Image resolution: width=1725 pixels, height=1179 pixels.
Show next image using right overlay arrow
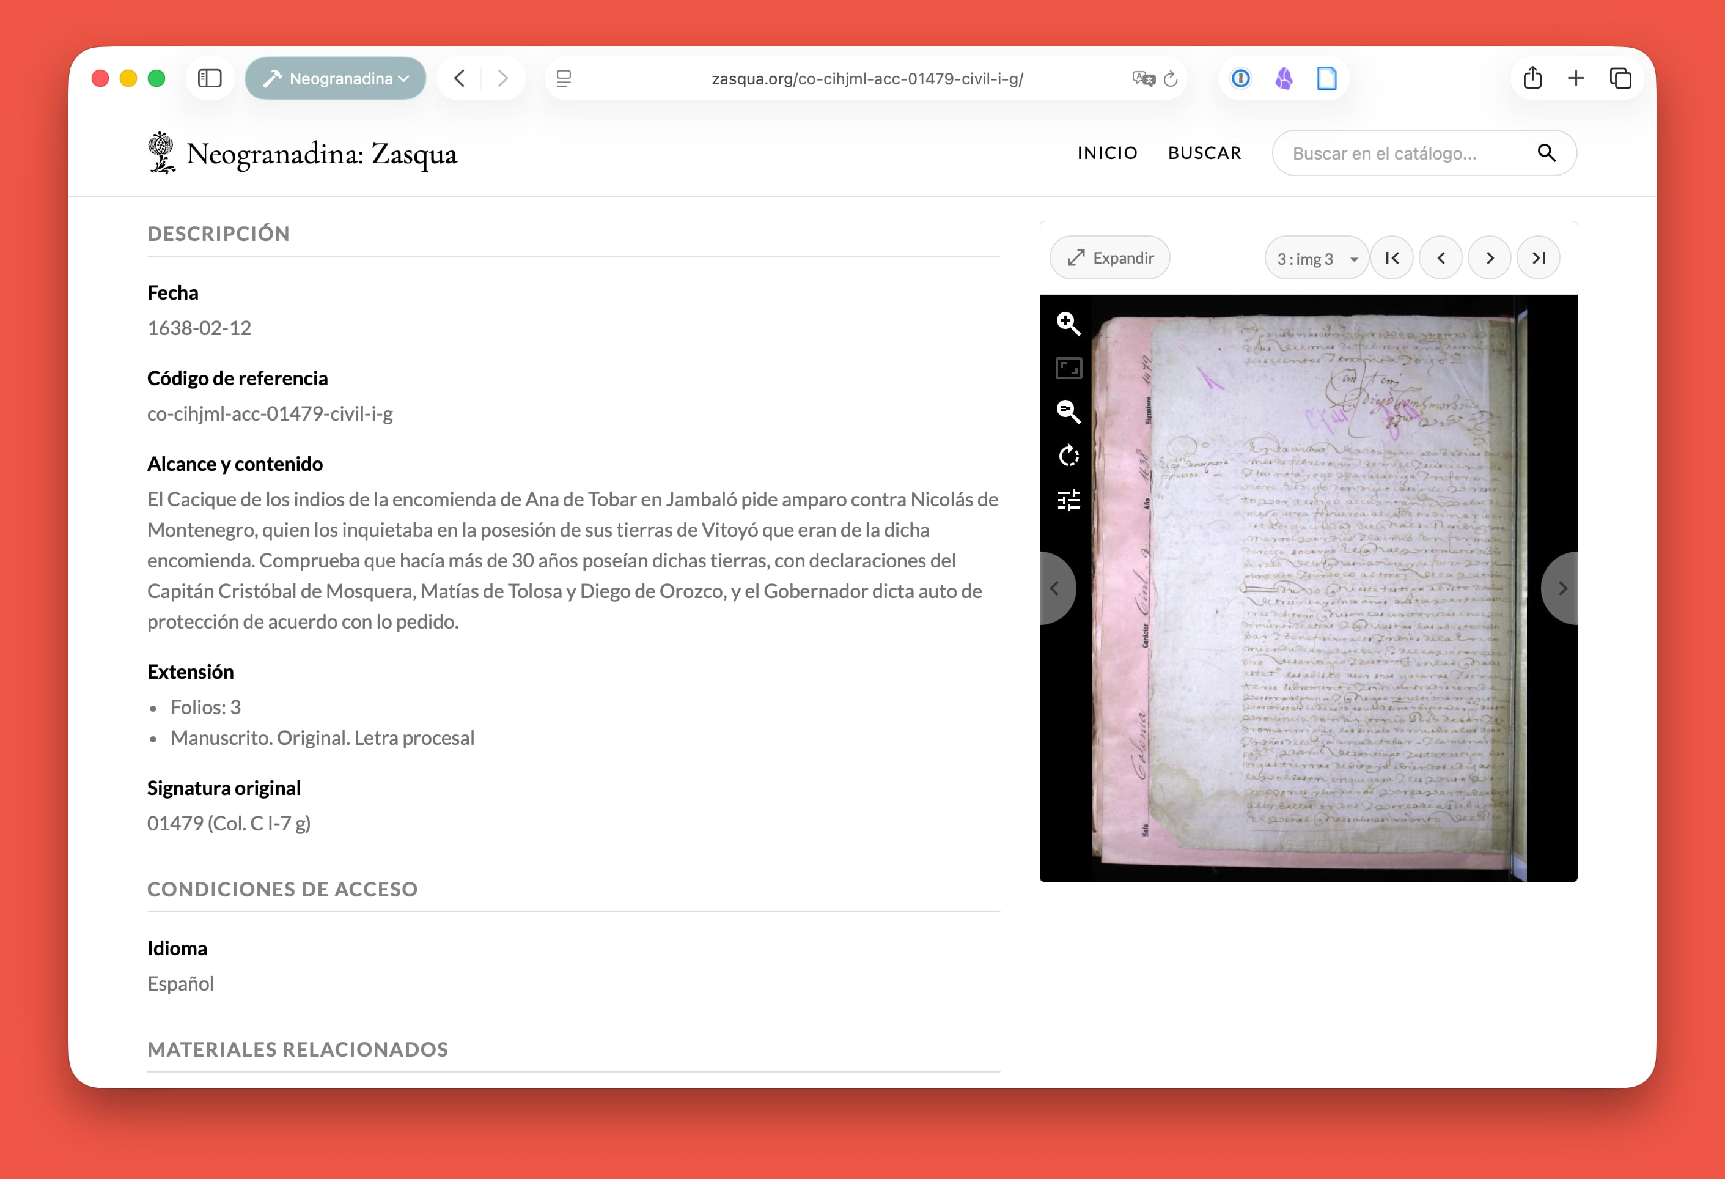click(x=1562, y=588)
